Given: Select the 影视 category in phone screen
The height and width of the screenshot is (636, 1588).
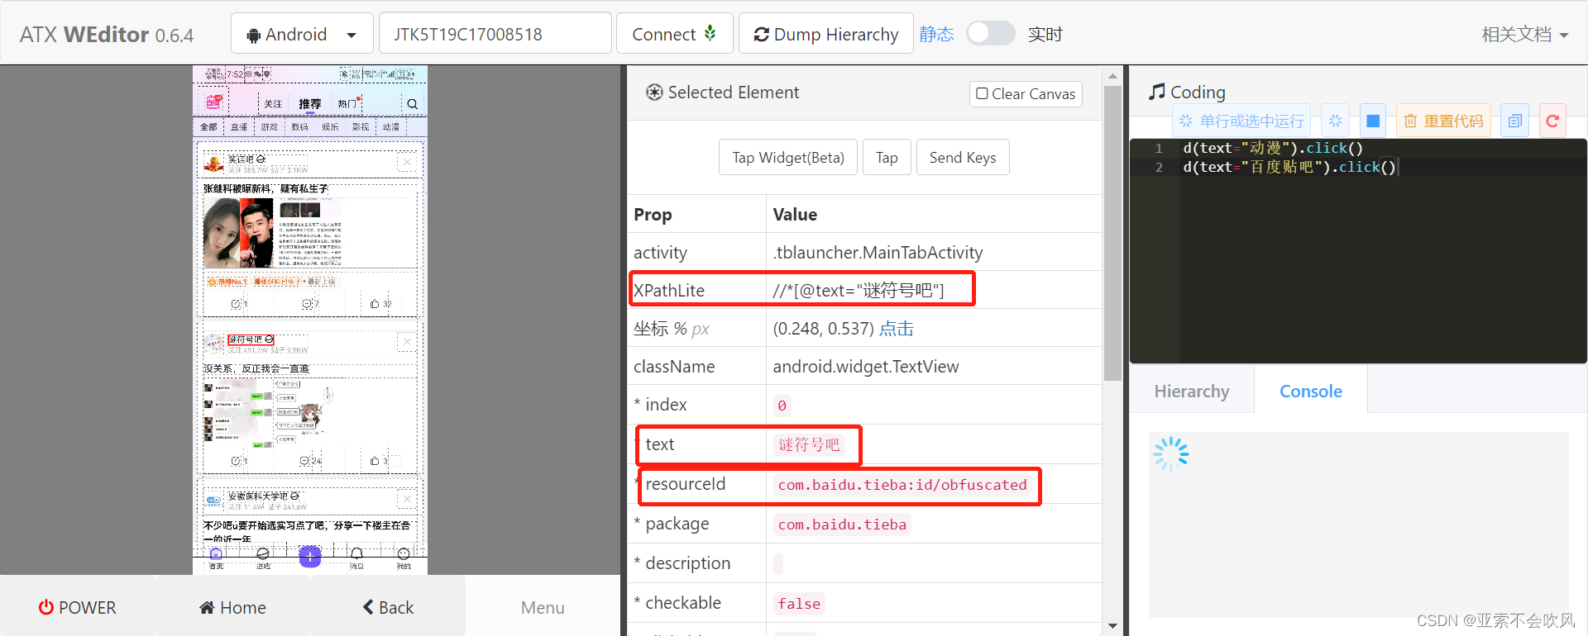Looking at the screenshot, I should 361,127.
